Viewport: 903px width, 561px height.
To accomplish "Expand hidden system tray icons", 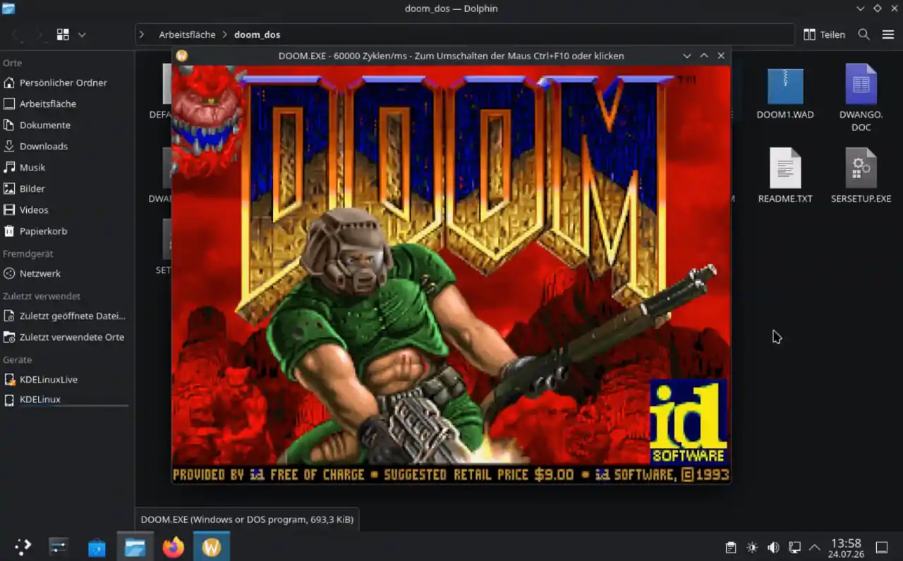I will 815,548.
